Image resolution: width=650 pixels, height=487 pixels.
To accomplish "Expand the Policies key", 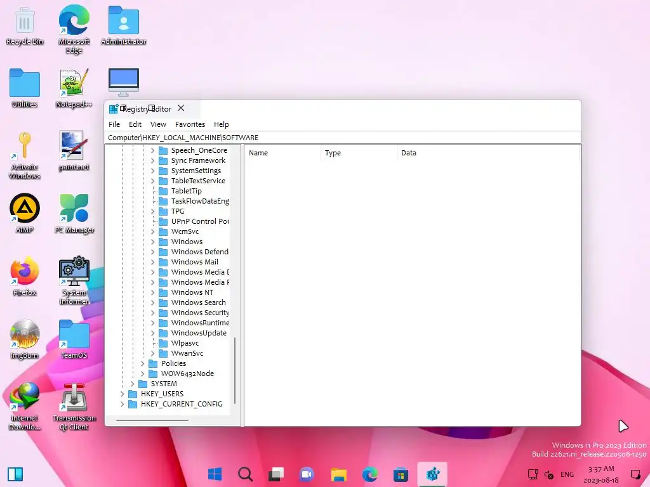I will tap(142, 363).
